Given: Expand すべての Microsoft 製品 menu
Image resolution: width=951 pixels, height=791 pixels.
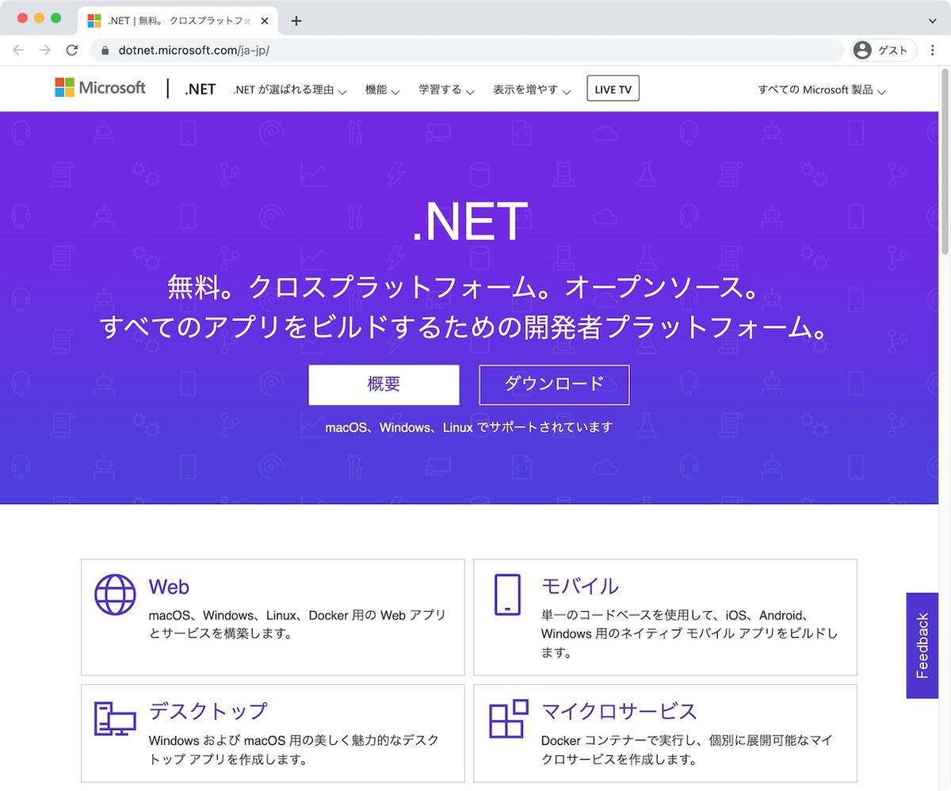Looking at the screenshot, I should [x=822, y=90].
